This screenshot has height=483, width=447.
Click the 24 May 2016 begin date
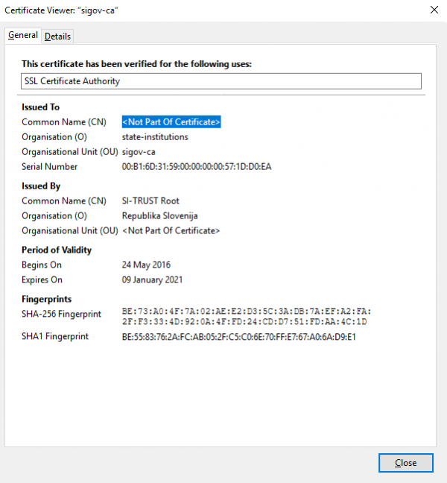146,265
